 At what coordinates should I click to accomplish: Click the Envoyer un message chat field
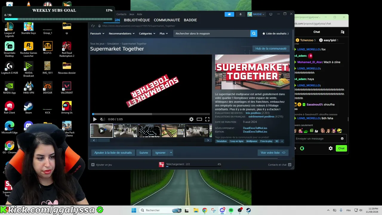coord(317,139)
